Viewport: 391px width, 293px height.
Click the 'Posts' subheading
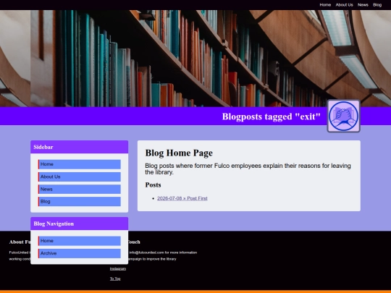(x=153, y=185)
